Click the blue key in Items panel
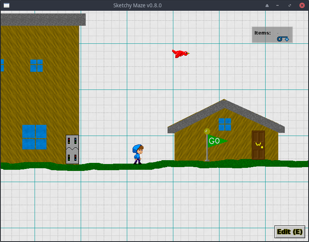This screenshot has width=309, height=242. [282, 39]
